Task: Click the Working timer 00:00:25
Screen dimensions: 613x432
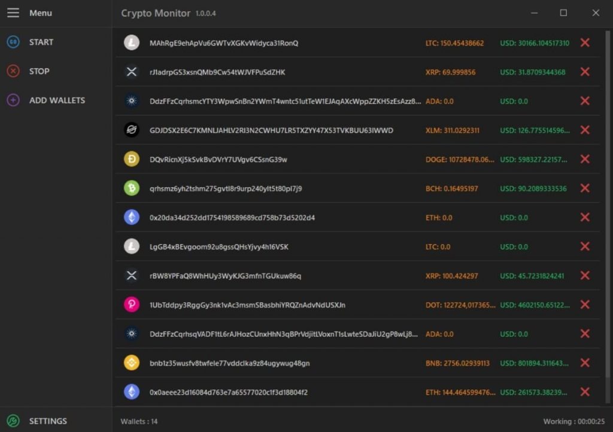Action: (573, 421)
